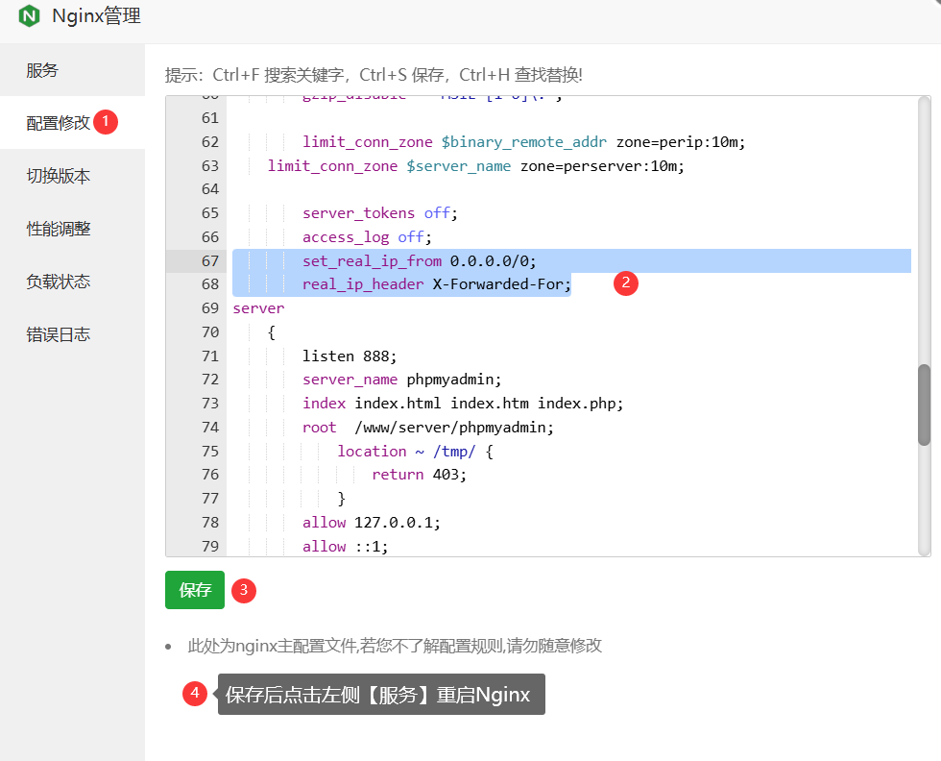This screenshot has width=941, height=761.
Task: Click the limit_conn_zone $server_name line
Action: (476, 166)
